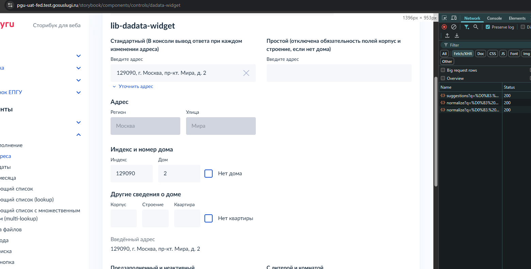Viewport: 531px width, 269px height.
Task: Clear the network log
Action: [x=454, y=27]
